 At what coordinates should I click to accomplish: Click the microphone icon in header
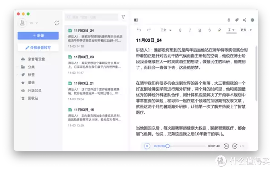(x=229, y=20)
